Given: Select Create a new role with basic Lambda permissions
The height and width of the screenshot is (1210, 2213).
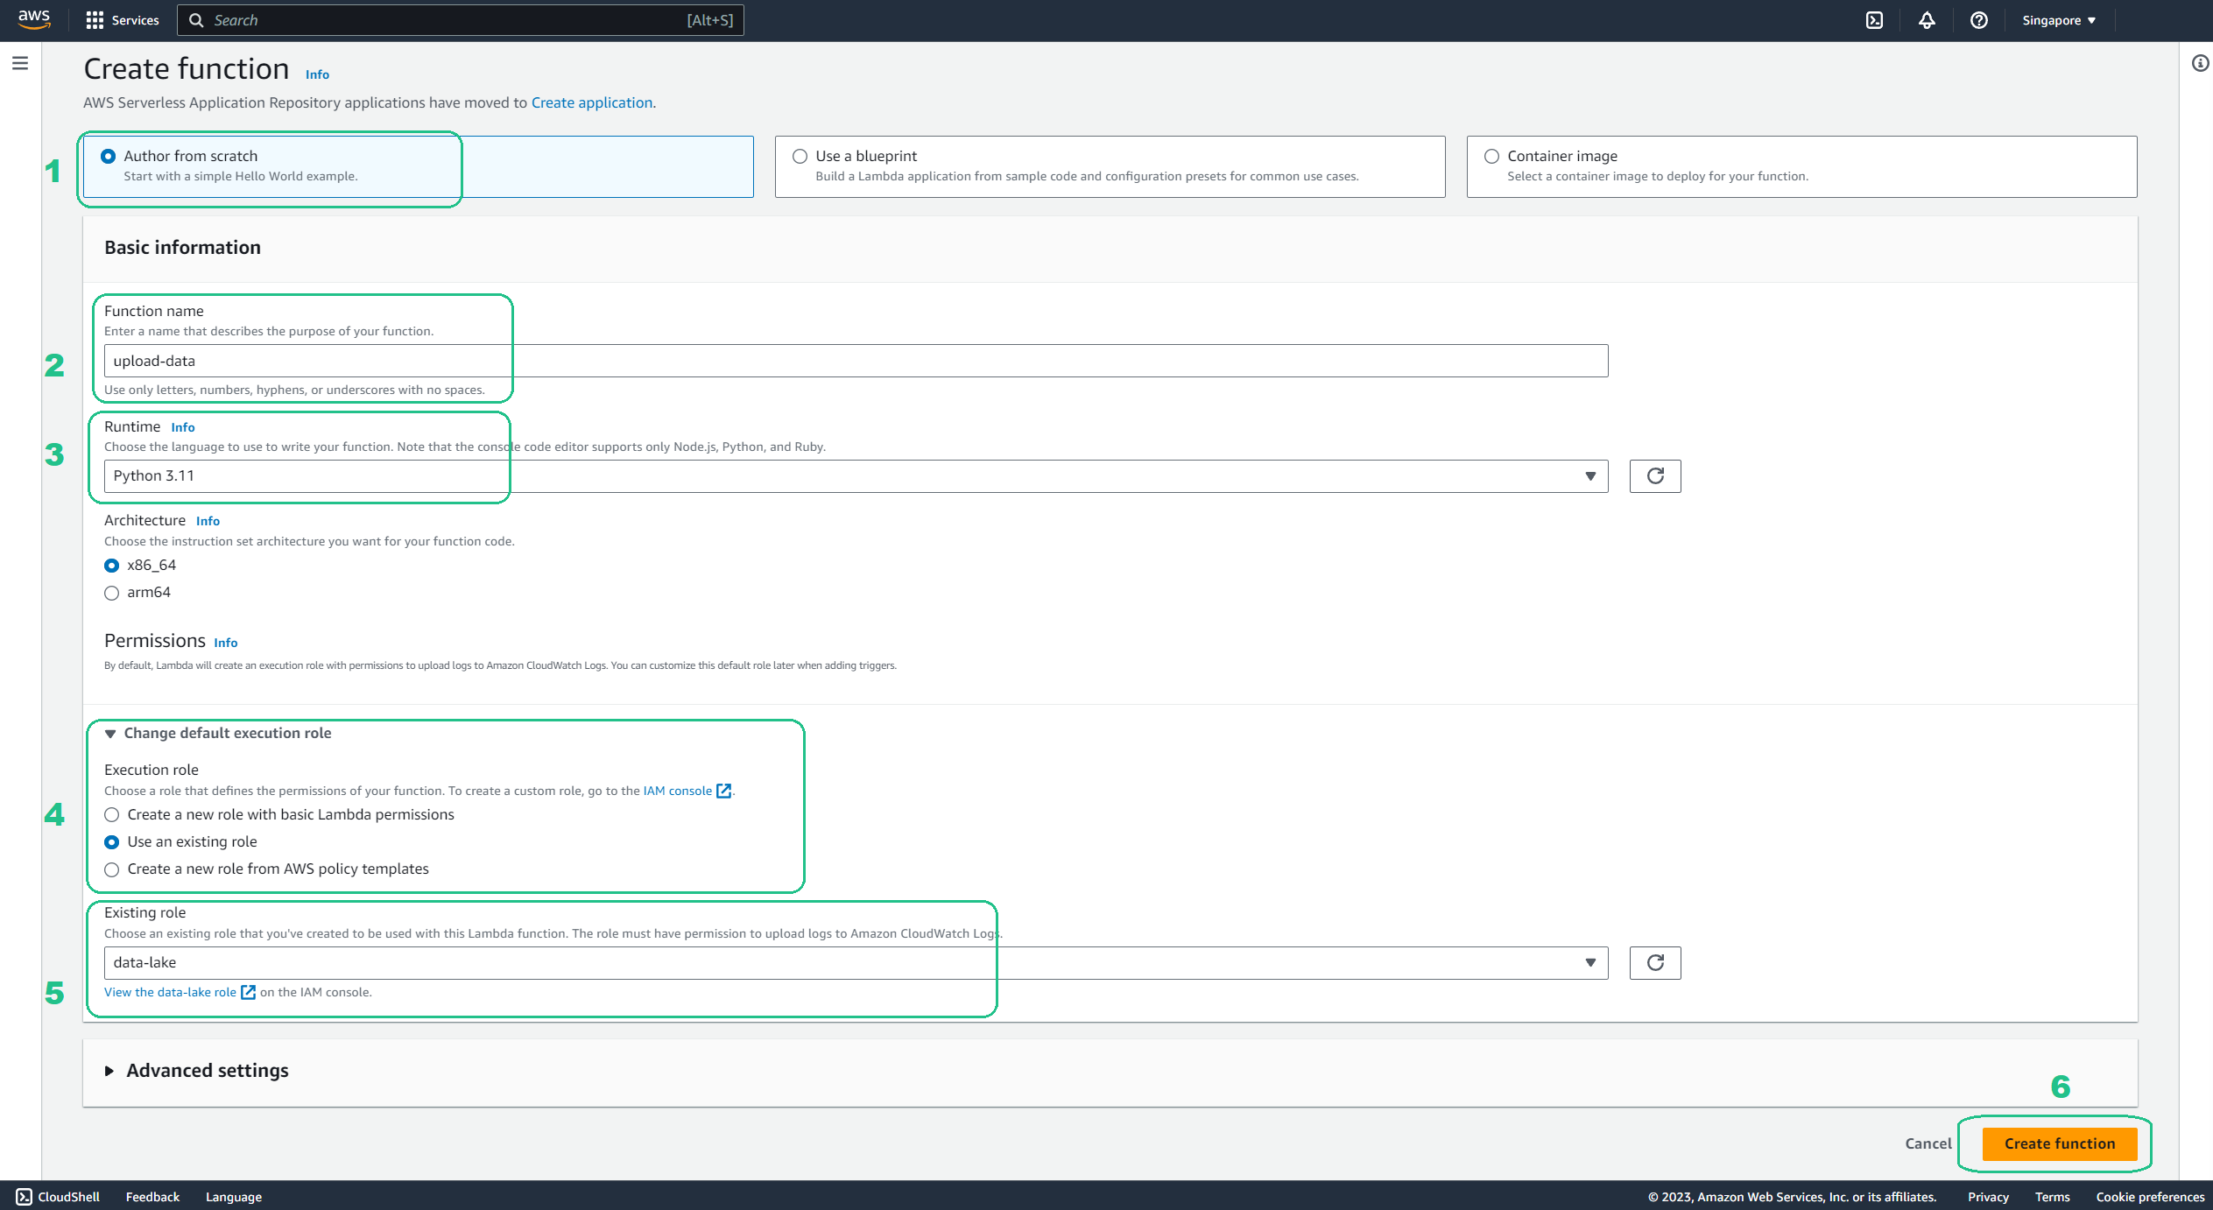Looking at the screenshot, I should (x=111, y=815).
